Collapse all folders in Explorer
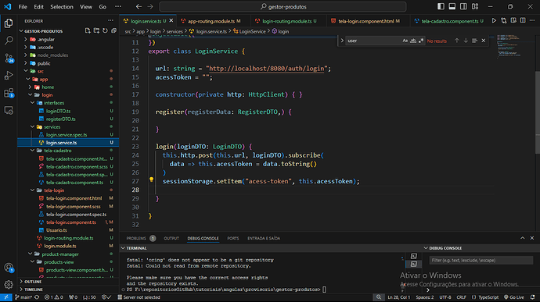Image resolution: width=540 pixels, height=302 pixels. [x=114, y=31]
